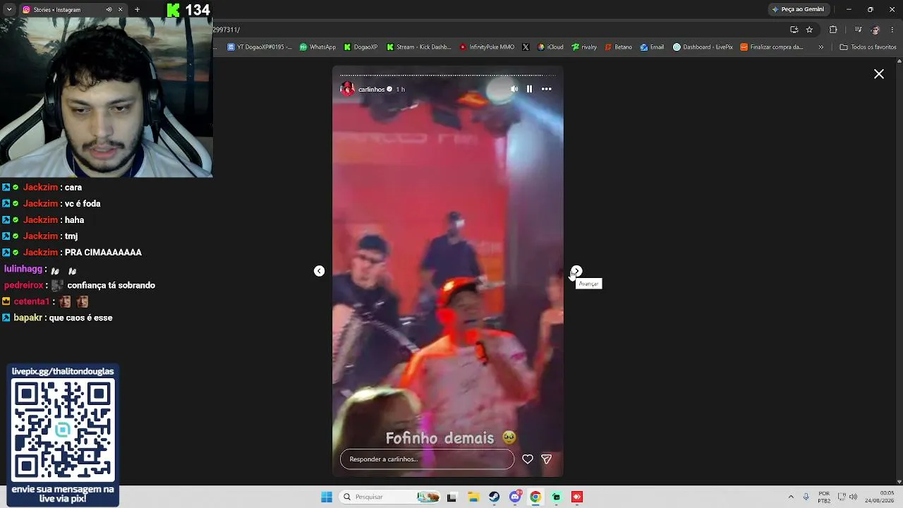Switch to Chrome on the taskbar
The image size is (903, 508).
(535, 497)
